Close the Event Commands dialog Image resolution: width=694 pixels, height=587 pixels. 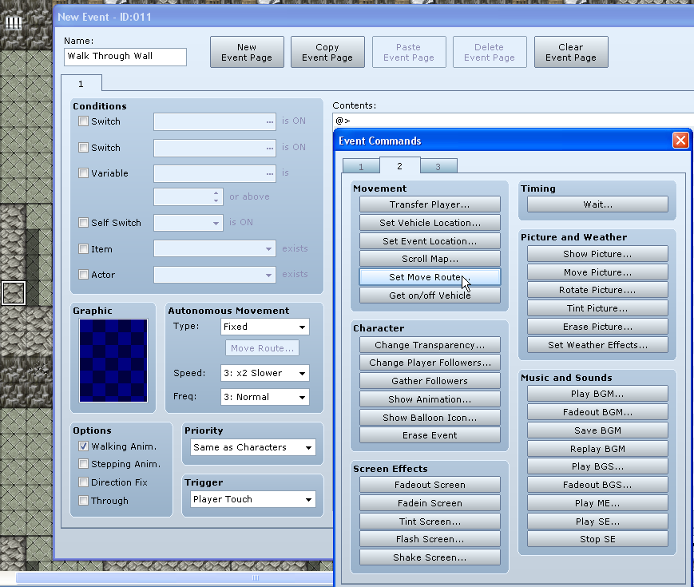[x=680, y=141]
